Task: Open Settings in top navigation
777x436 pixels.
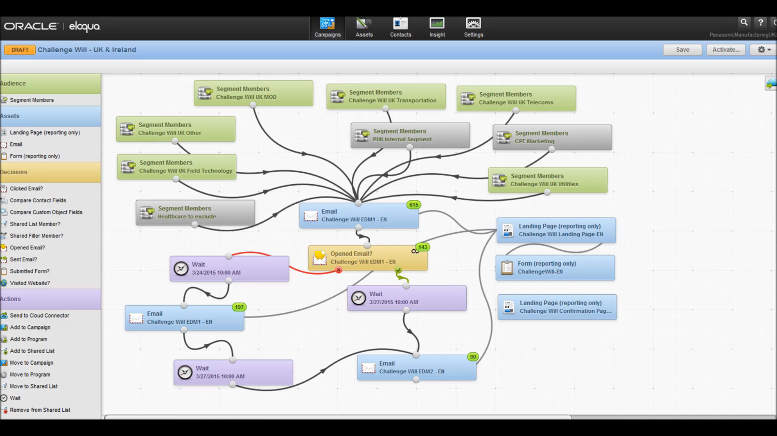Action: (473, 27)
